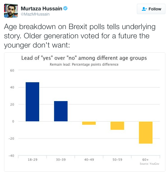Open the @MazMHussain handle link
This screenshot has width=168, height=174.
(x=35, y=14)
